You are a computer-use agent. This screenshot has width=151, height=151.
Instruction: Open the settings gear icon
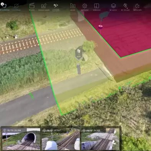84,6
